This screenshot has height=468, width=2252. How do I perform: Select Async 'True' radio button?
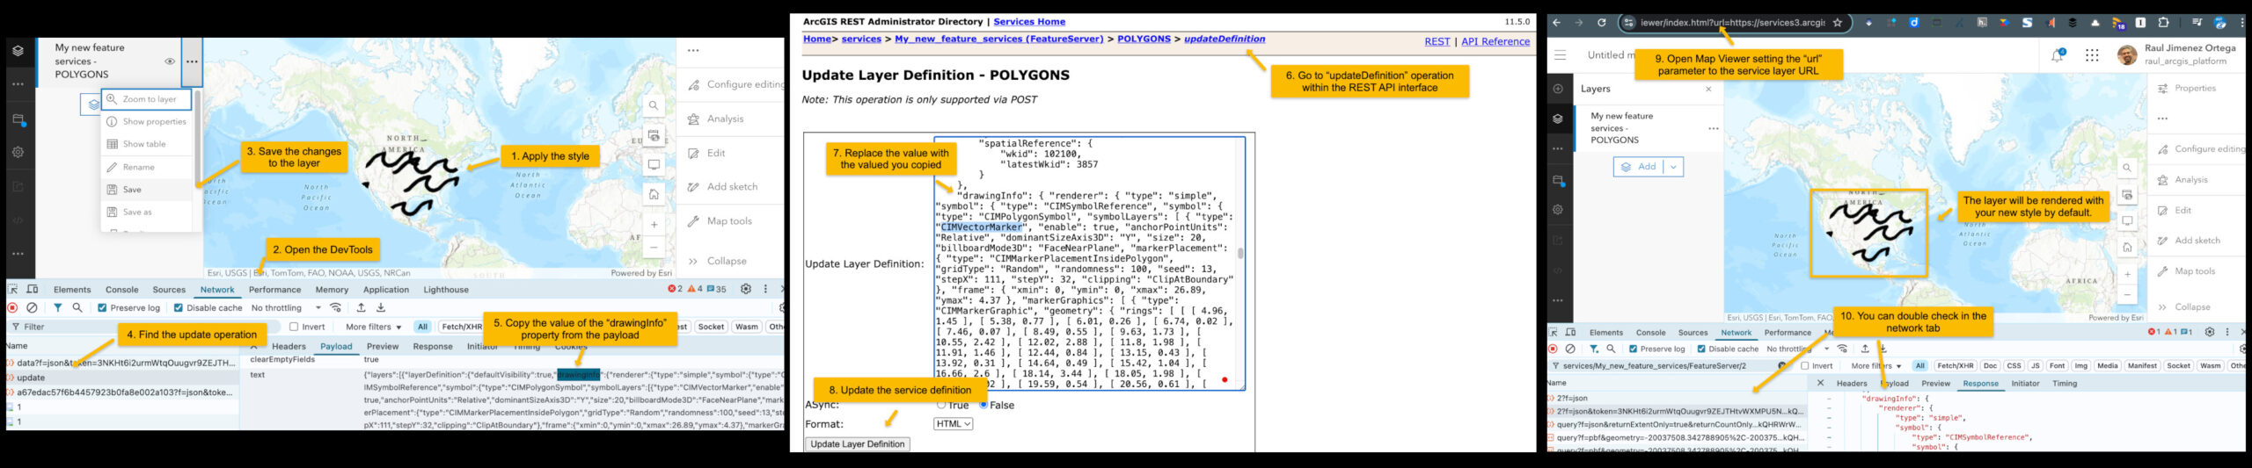click(941, 405)
